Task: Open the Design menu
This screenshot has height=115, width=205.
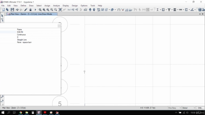Action: pyautogui.click(x=75, y=6)
